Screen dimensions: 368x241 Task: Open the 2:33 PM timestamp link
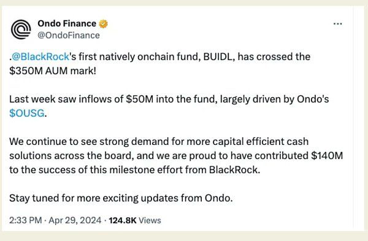25,220
